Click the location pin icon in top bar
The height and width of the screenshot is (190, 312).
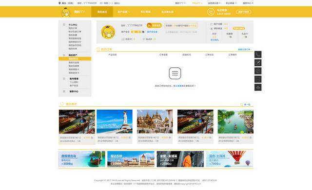pyautogui.click(x=59, y=3)
